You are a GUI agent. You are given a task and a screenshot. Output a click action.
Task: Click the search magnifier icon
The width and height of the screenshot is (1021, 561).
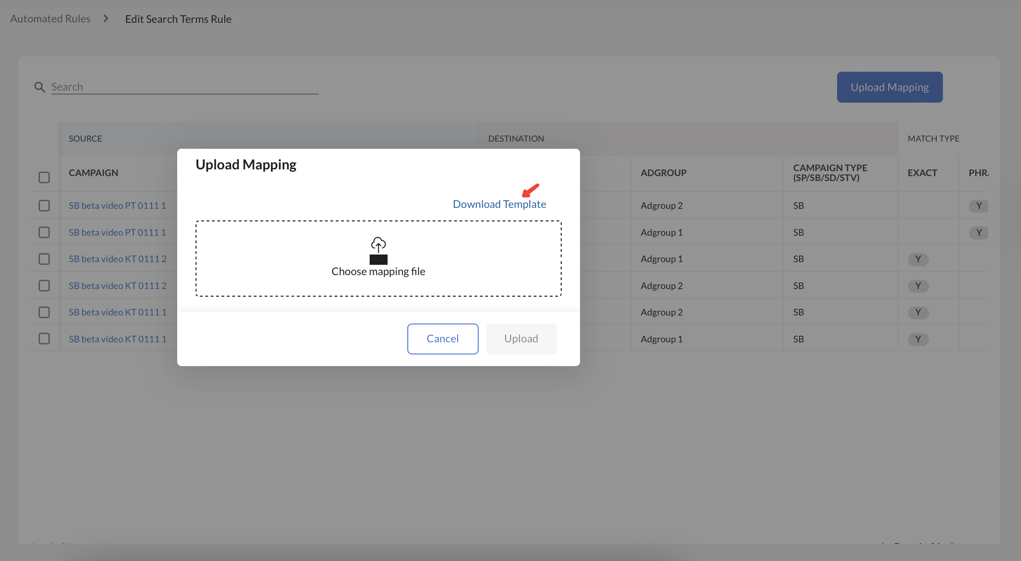tap(39, 87)
